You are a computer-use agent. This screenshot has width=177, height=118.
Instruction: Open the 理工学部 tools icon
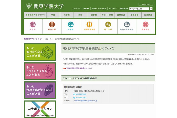pyautogui.click(x=108, y=24)
